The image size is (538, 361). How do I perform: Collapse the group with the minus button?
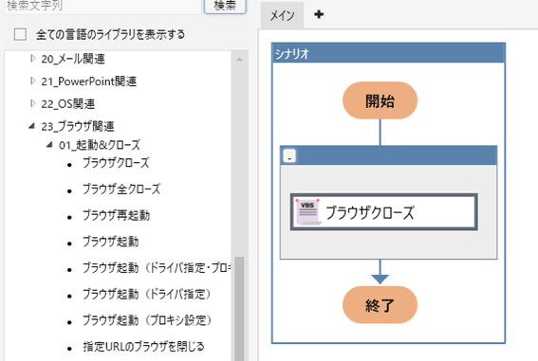pos(289,156)
